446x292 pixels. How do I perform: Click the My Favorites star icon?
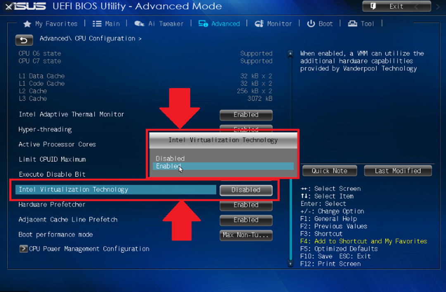click(27, 24)
